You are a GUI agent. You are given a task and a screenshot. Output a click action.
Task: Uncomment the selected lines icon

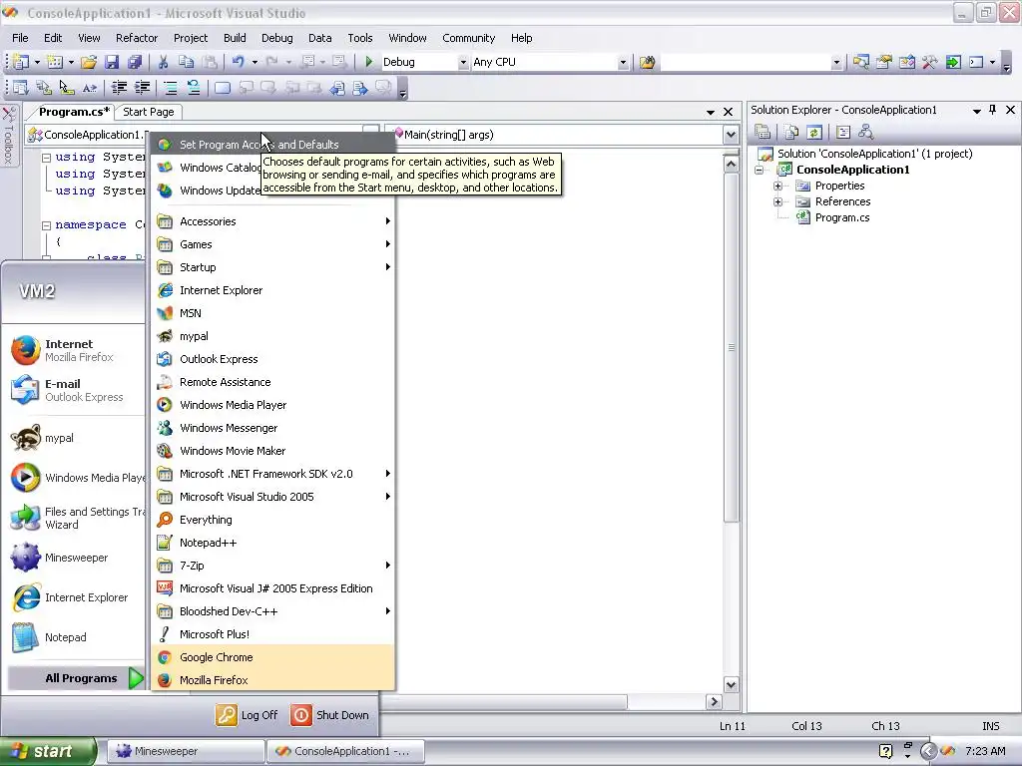tap(193, 88)
